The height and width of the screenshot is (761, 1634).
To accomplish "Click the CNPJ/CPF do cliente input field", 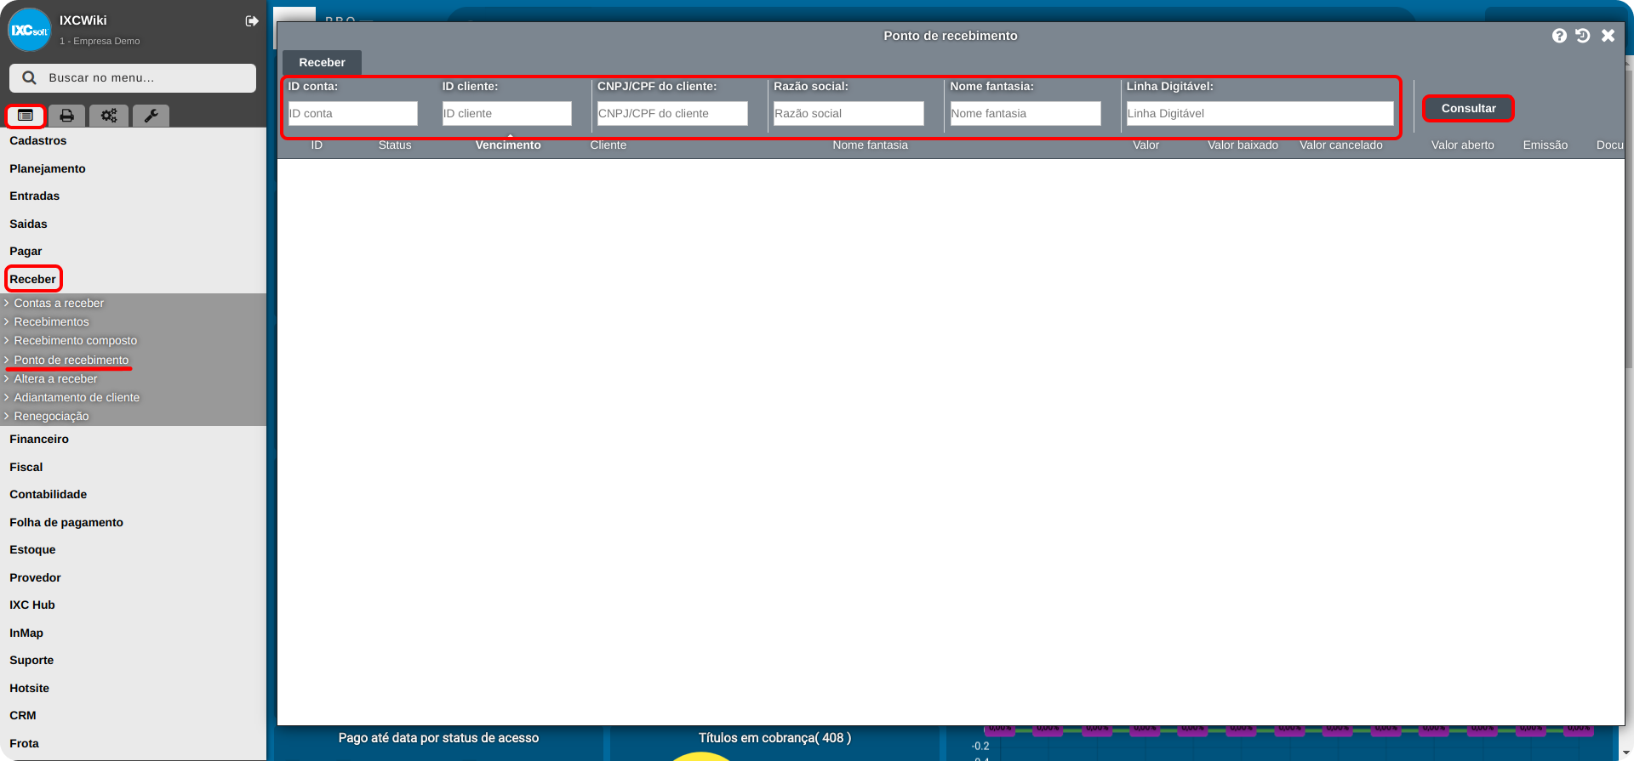I will [x=672, y=113].
